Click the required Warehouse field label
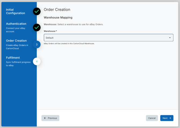The width and height of the screenshot is (180, 128). [50, 31]
